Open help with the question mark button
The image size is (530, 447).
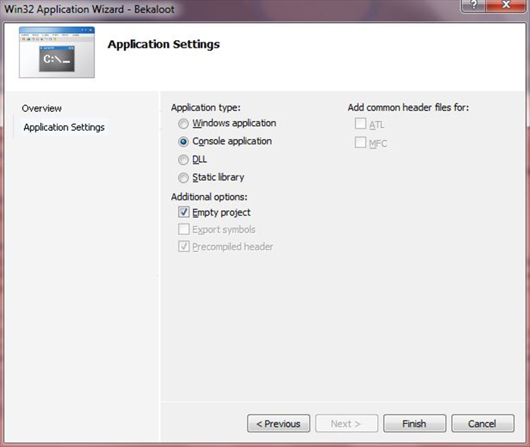click(473, 5)
